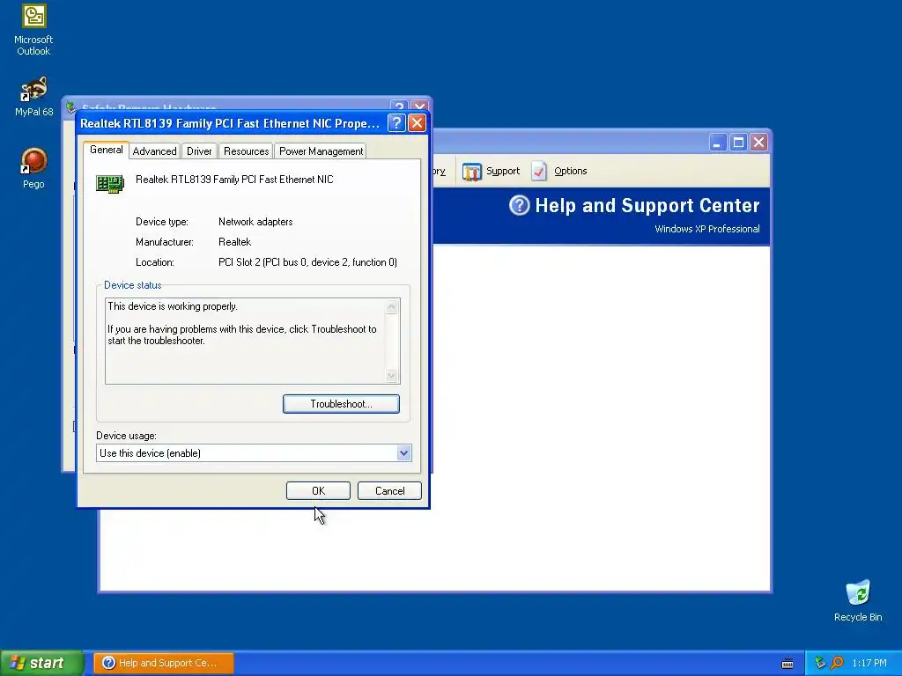Screen dimensions: 902x676
Task: Open the Power Management tab
Action: tap(321, 151)
